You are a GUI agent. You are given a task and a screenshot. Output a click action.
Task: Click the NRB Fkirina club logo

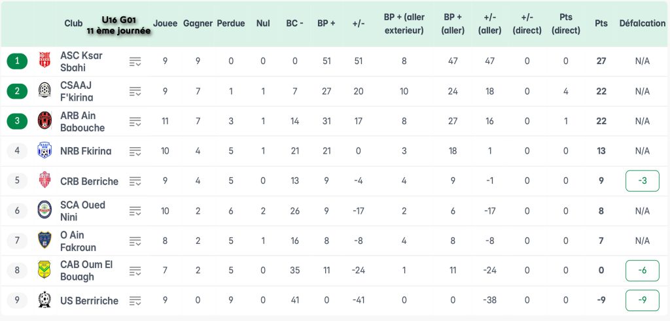tap(44, 151)
